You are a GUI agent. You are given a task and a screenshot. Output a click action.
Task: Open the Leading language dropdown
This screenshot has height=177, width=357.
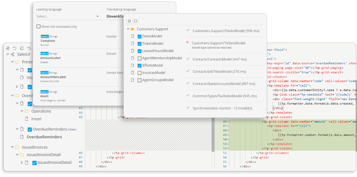(x=68, y=16)
